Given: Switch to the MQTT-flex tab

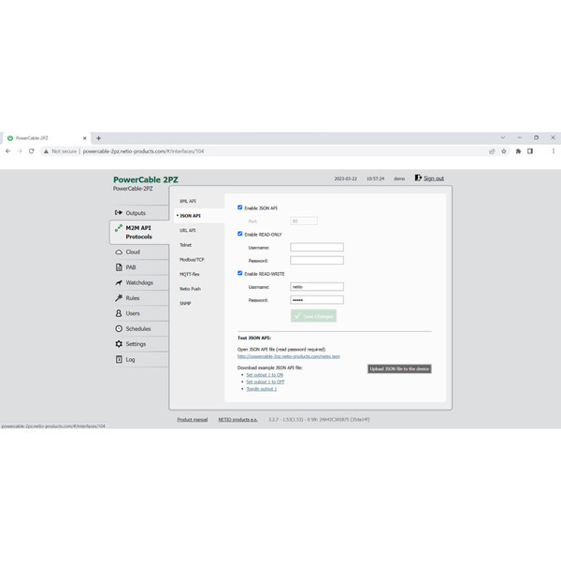Looking at the screenshot, I should (x=192, y=274).
